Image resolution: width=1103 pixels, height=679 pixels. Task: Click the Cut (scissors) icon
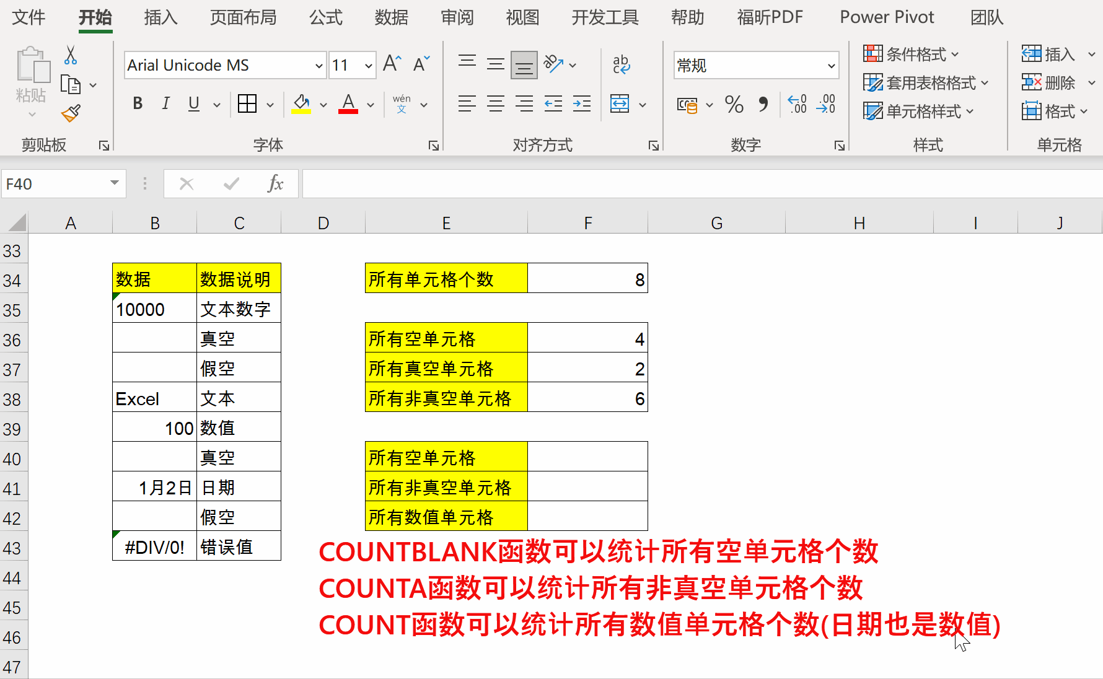coord(70,55)
